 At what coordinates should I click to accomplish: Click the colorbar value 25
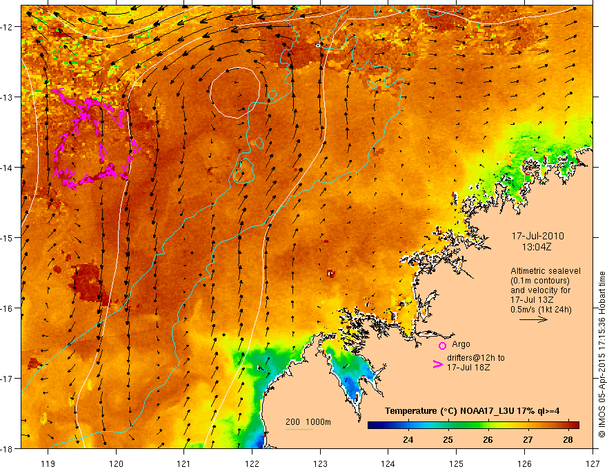tap(448, 440)
